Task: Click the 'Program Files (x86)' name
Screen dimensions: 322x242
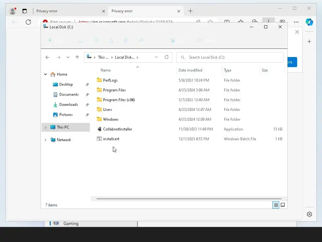Action: [119, 100]
